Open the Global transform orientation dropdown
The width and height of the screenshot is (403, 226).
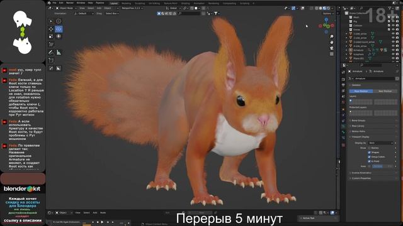click(x=173, y=8)
